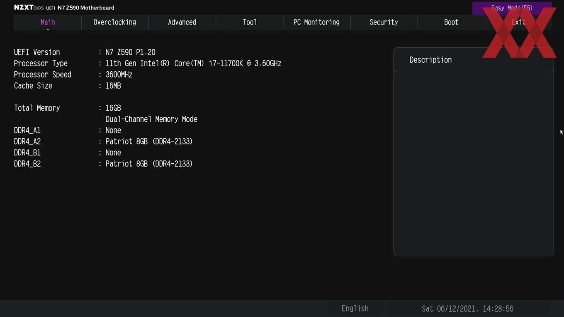
Task: Select the Total Memory label
Action: [x=37, y=108]
